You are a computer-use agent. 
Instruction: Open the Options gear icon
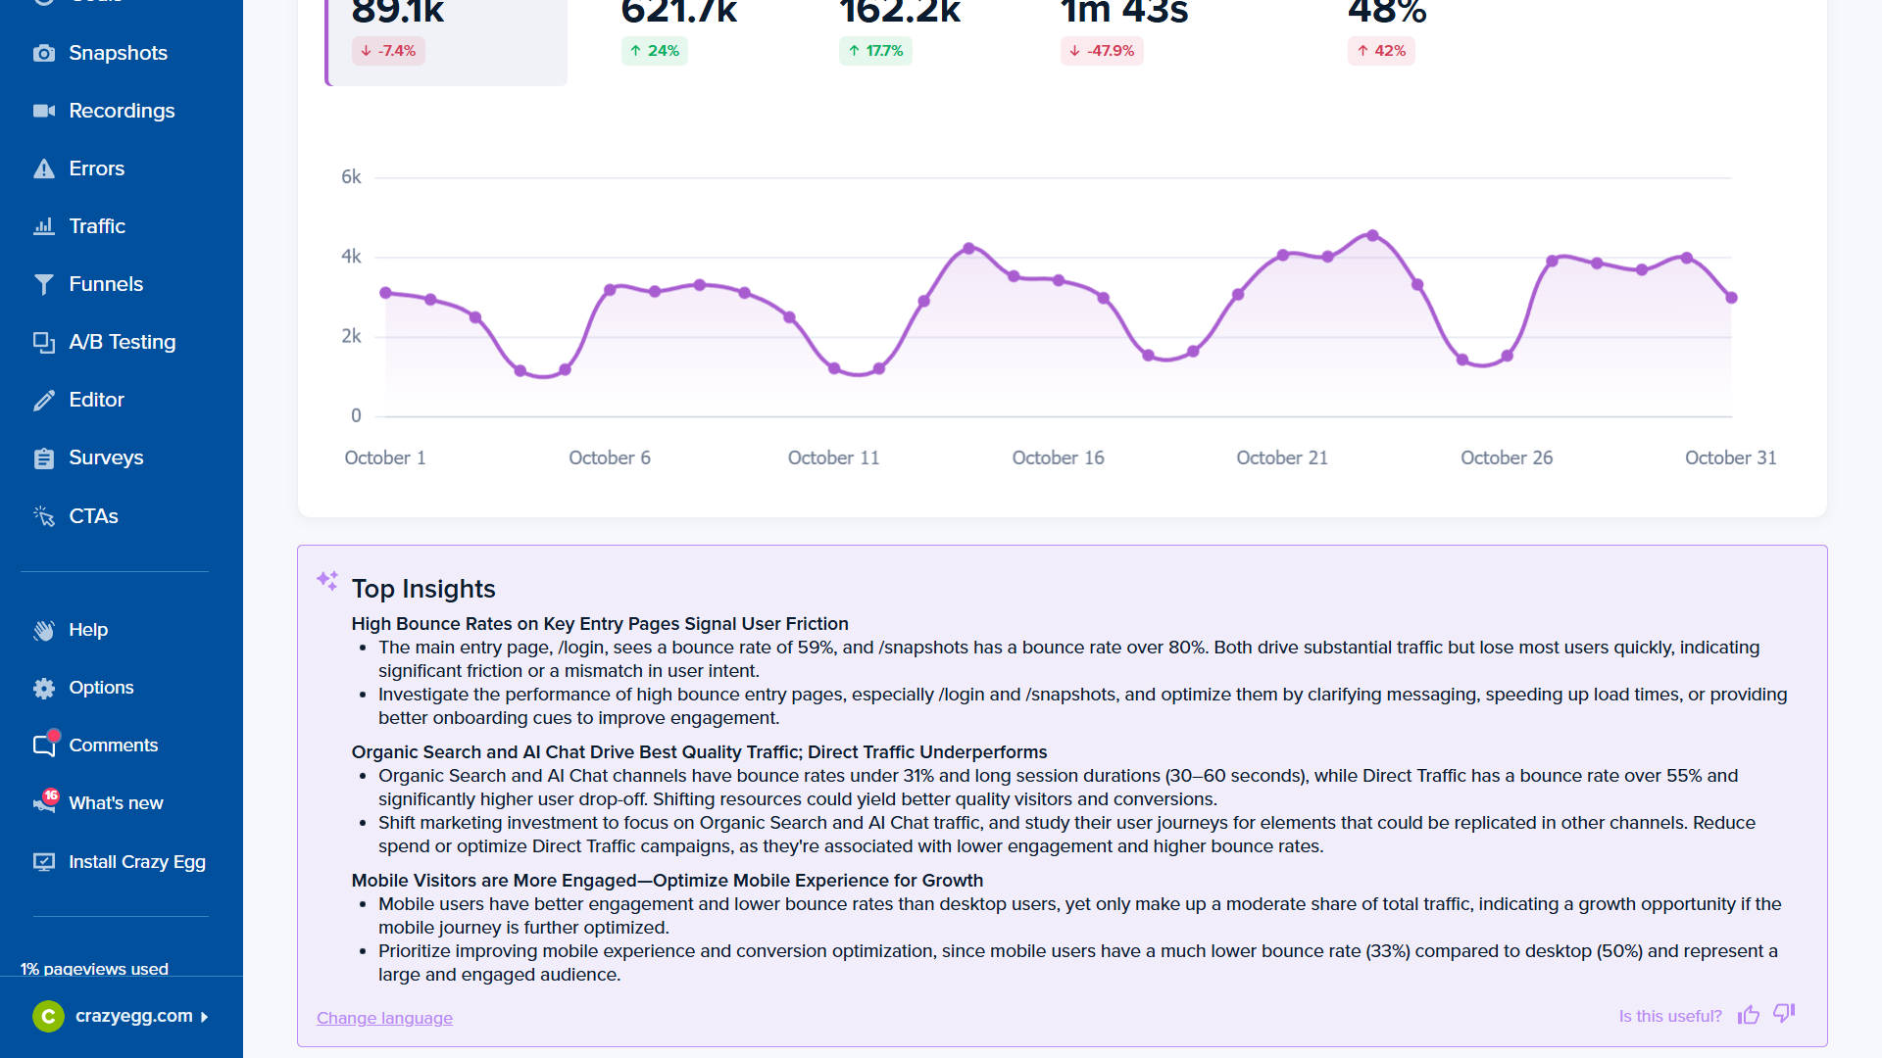[45, 688]
